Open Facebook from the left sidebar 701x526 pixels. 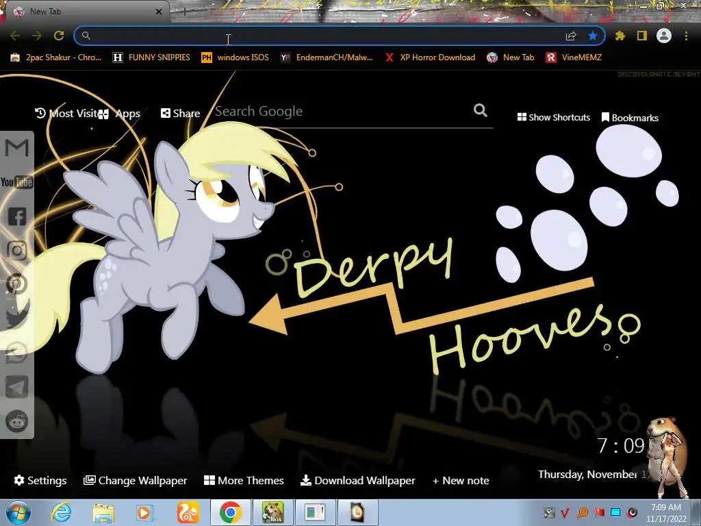point(17,216)
